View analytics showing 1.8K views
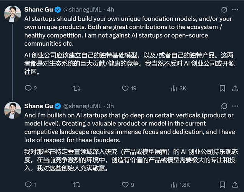This screenshot has width=244, height=192. click(x=180, y=185)
